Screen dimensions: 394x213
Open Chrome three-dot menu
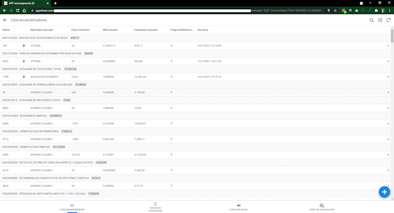pyautogui.click(x=389, y=10)
